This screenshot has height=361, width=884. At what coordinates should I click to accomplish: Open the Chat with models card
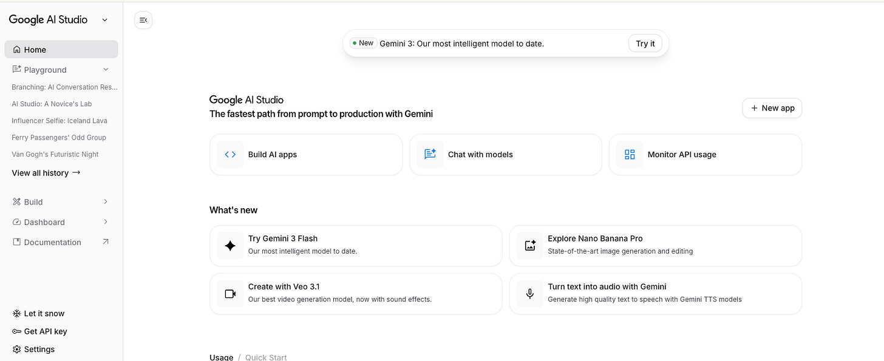[506, 155]
